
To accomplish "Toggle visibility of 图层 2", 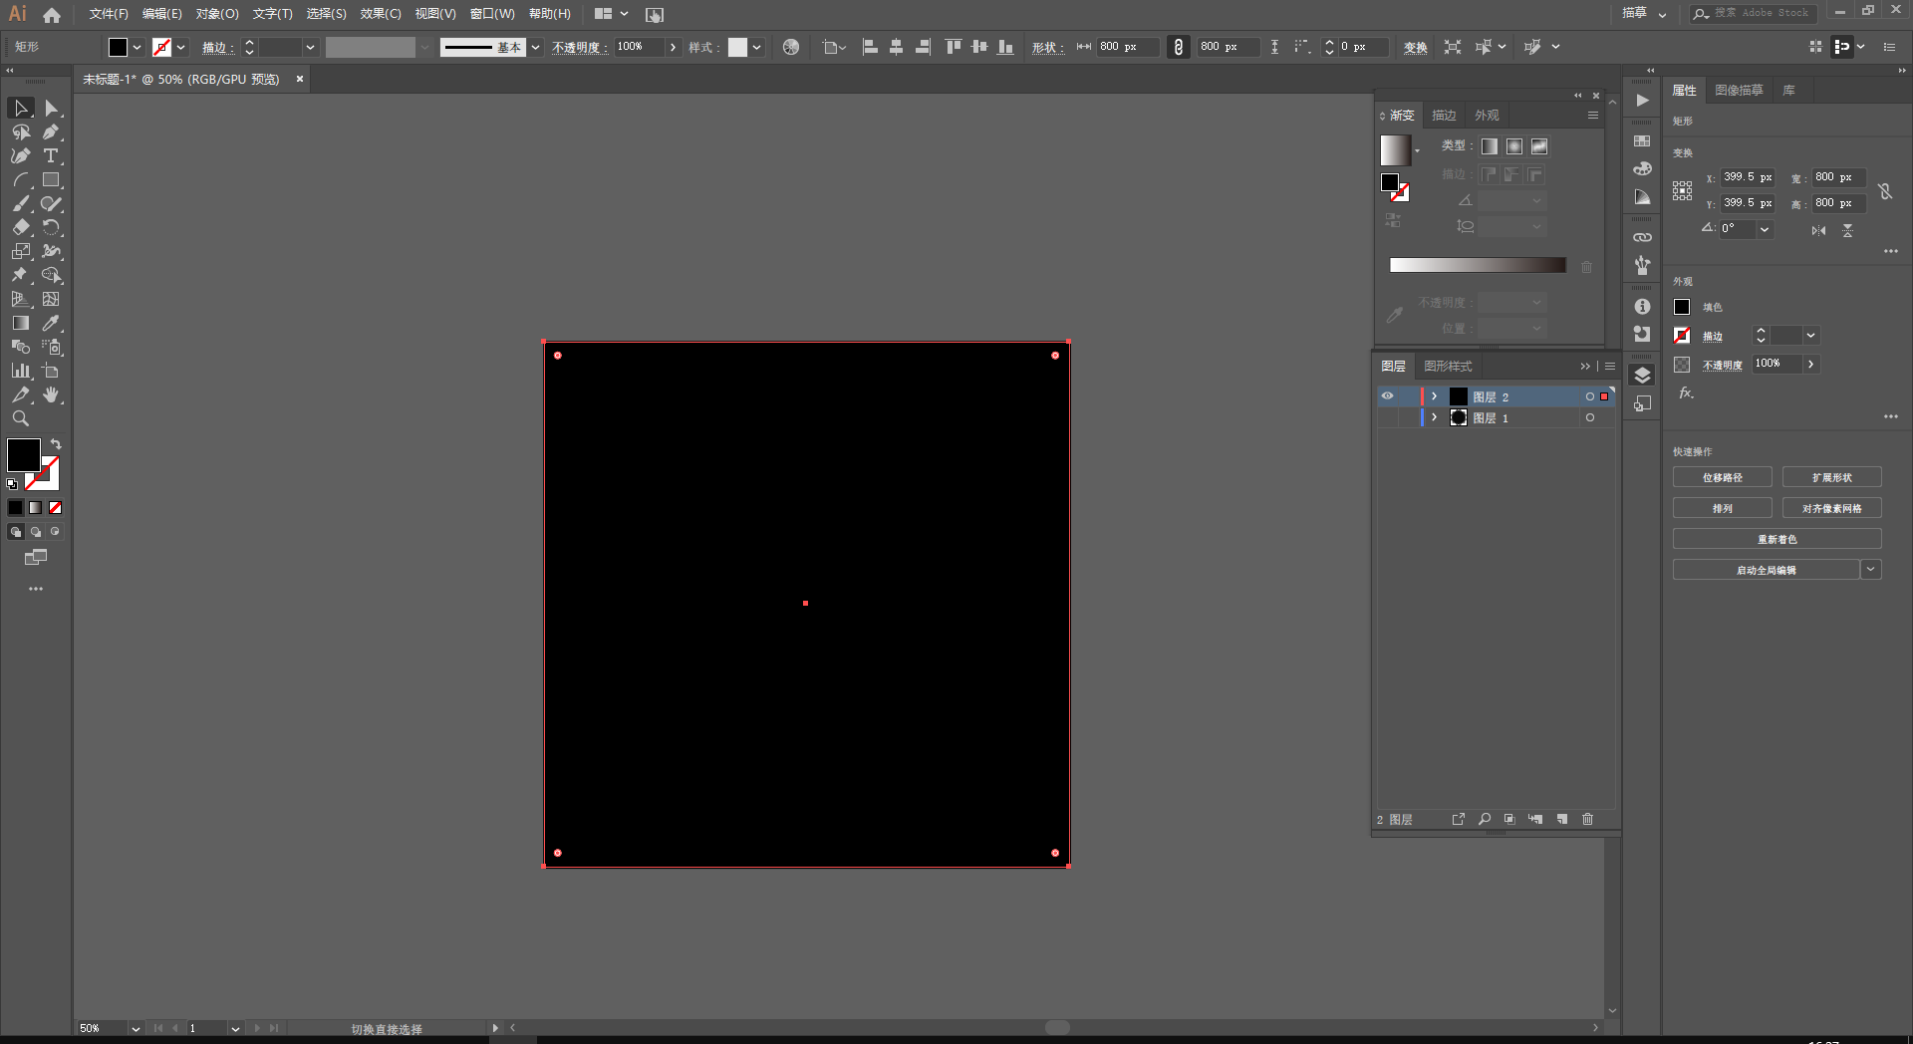I will coord(1387,396).
